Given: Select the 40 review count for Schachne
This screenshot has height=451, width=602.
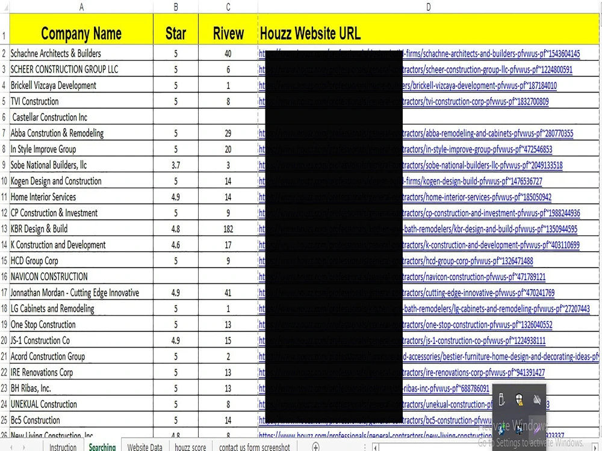Looking at the screenshot, I should coord(228,54).
